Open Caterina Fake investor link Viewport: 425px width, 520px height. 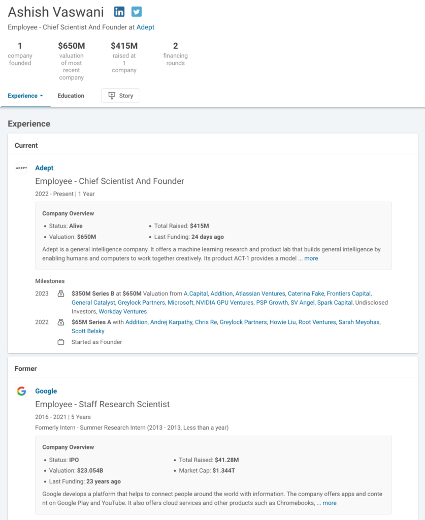(x=306, y=294)
